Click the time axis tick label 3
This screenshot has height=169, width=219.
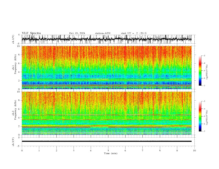tap(74, 150)
